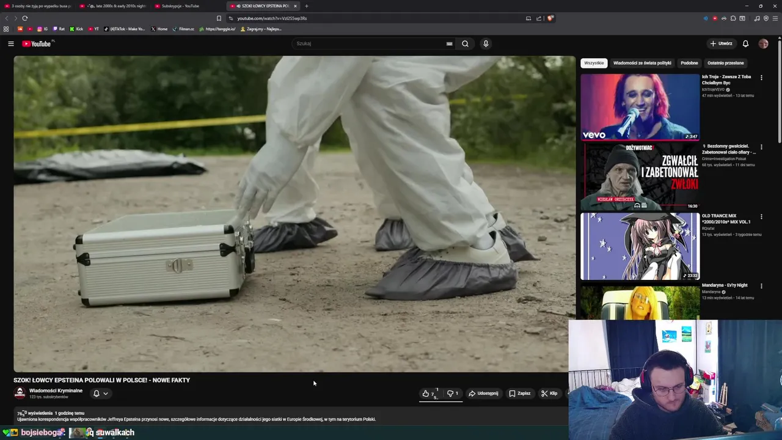This screenshot has height=440, width=782.
Task: Open new browser tab with plus
Action: pyautogui.click(x=307, y=6)
